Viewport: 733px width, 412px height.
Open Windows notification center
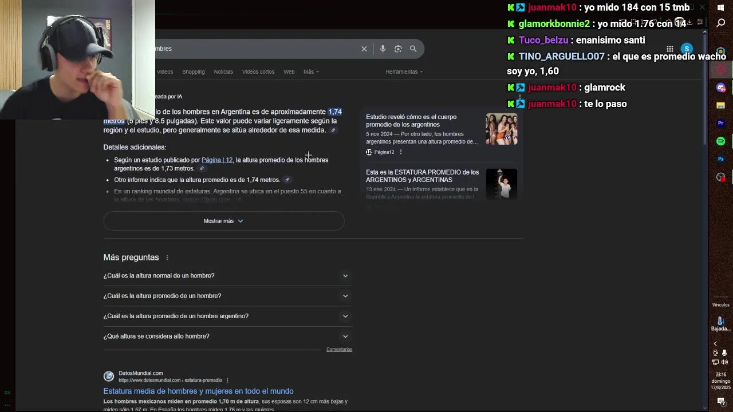[721, 401]
